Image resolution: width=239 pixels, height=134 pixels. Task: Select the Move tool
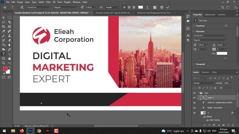point(3,17)
